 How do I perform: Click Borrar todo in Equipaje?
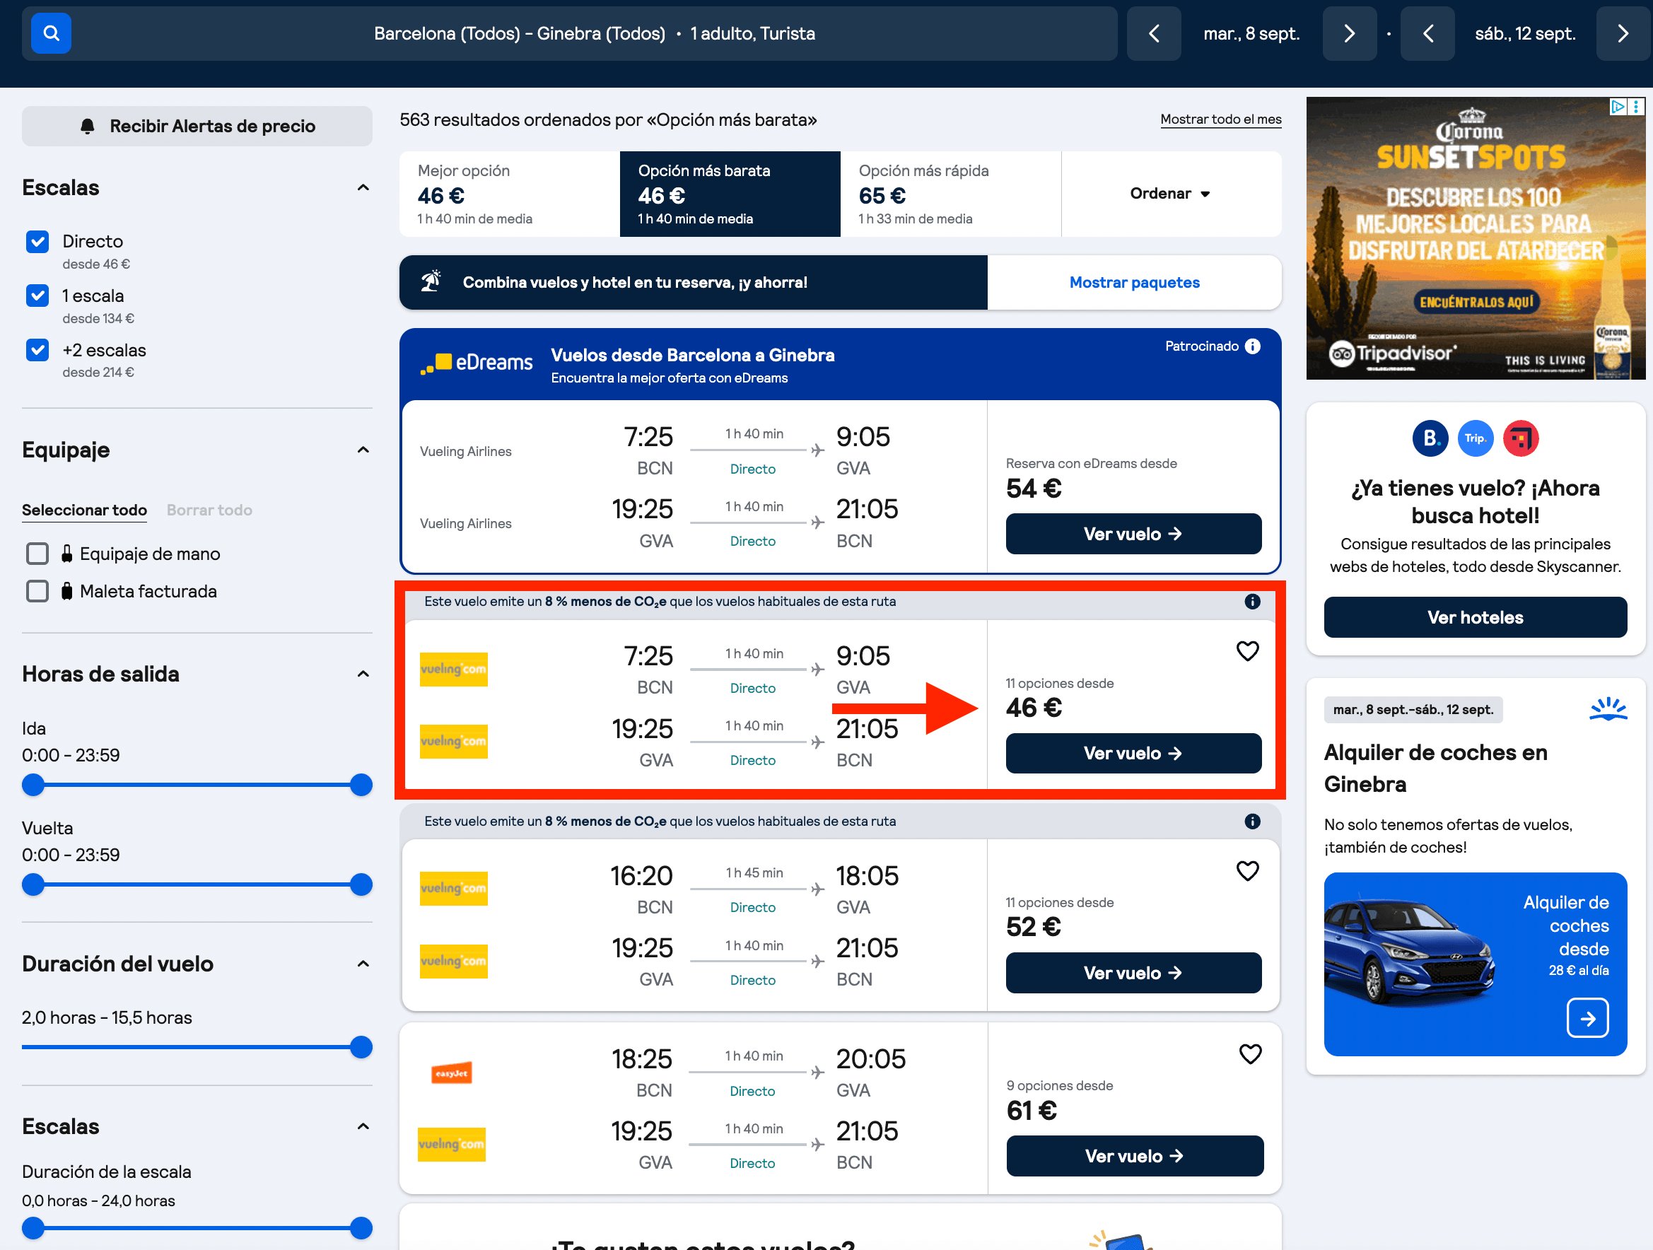point(209,510)
